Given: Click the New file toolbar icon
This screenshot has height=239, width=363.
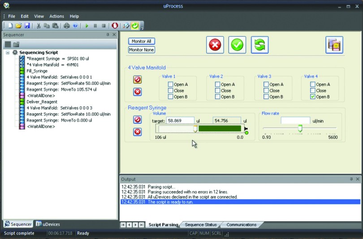Looking at the screenshot, I should 10,26.
